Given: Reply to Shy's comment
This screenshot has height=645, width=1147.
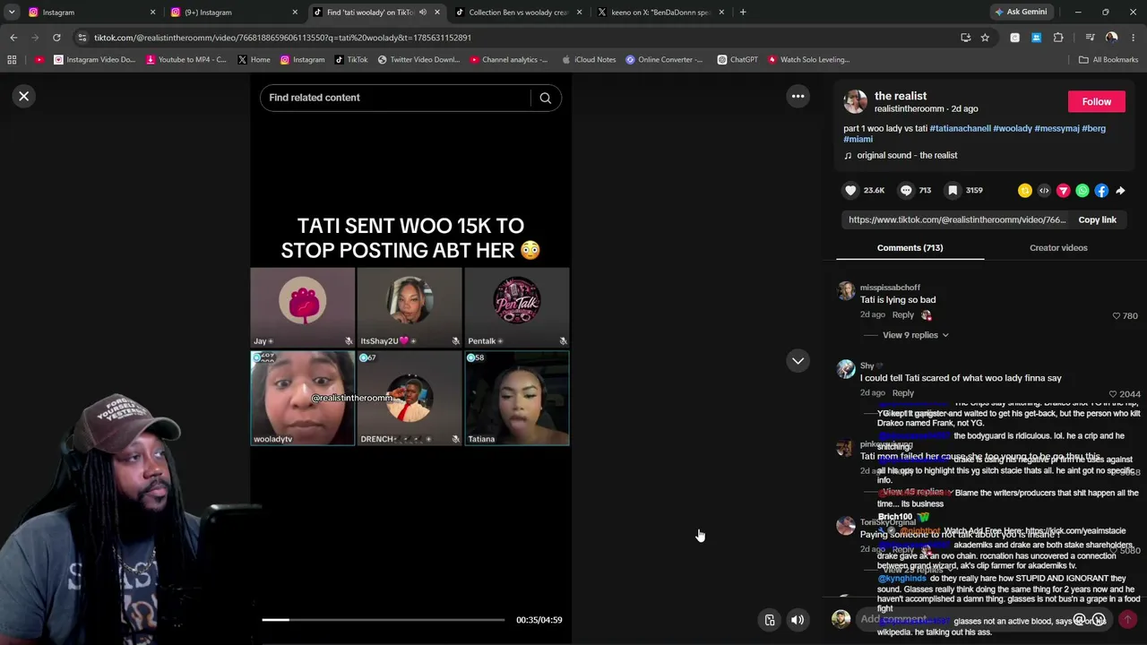Looking at the screenshot, I should coord(903,393).
